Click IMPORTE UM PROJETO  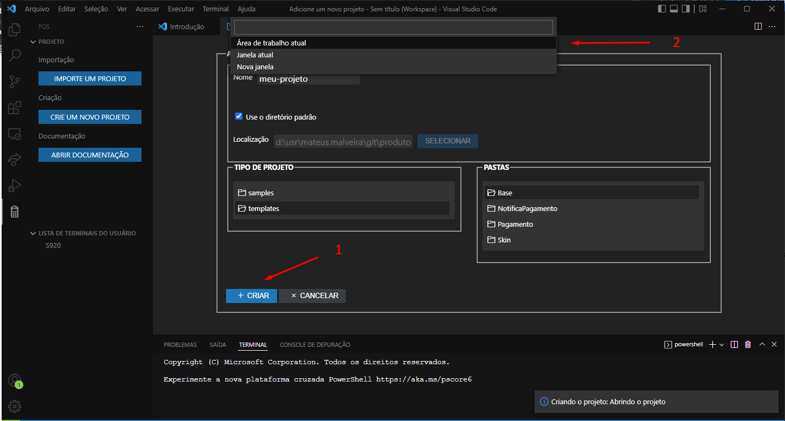pos(89,78)
